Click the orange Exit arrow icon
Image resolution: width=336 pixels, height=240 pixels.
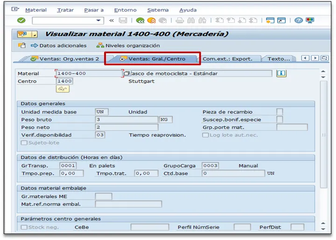click(152, 21)
